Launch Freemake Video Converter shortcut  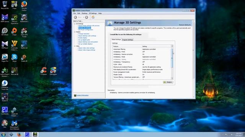tap(15, 46)
